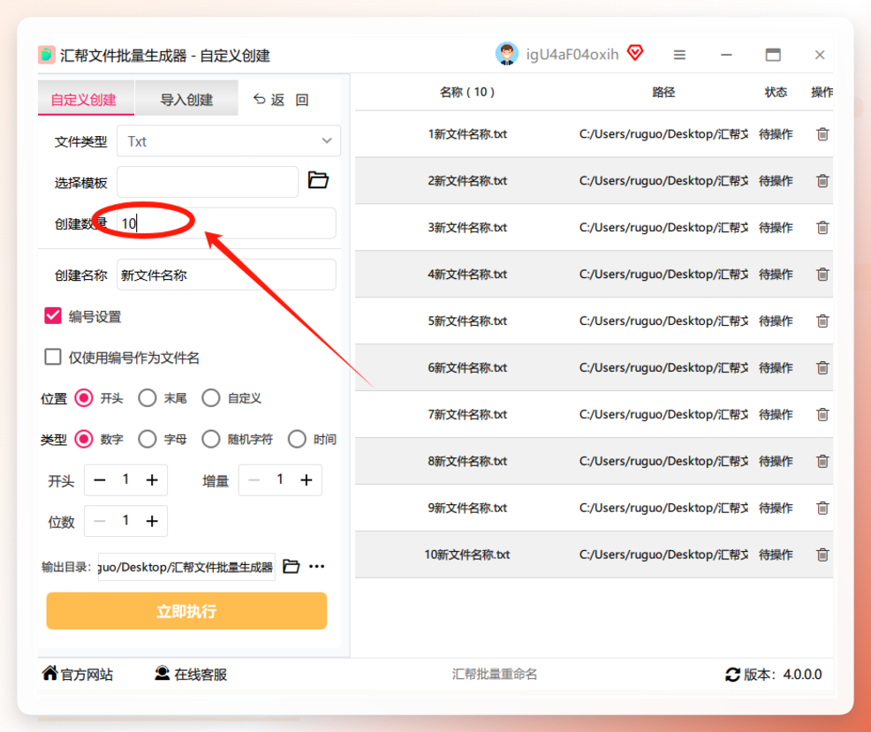Delete the 8新文件名称.txt row
This screenshot has width=871, height=732.
(822, 461)
